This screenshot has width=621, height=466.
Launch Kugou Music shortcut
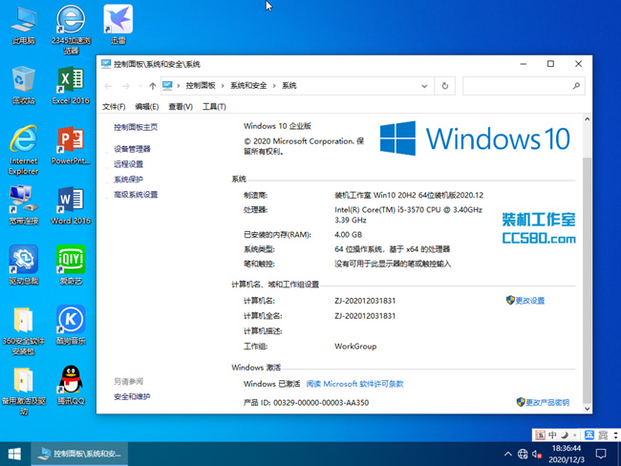pyautogui.click(x=71, y=325)
